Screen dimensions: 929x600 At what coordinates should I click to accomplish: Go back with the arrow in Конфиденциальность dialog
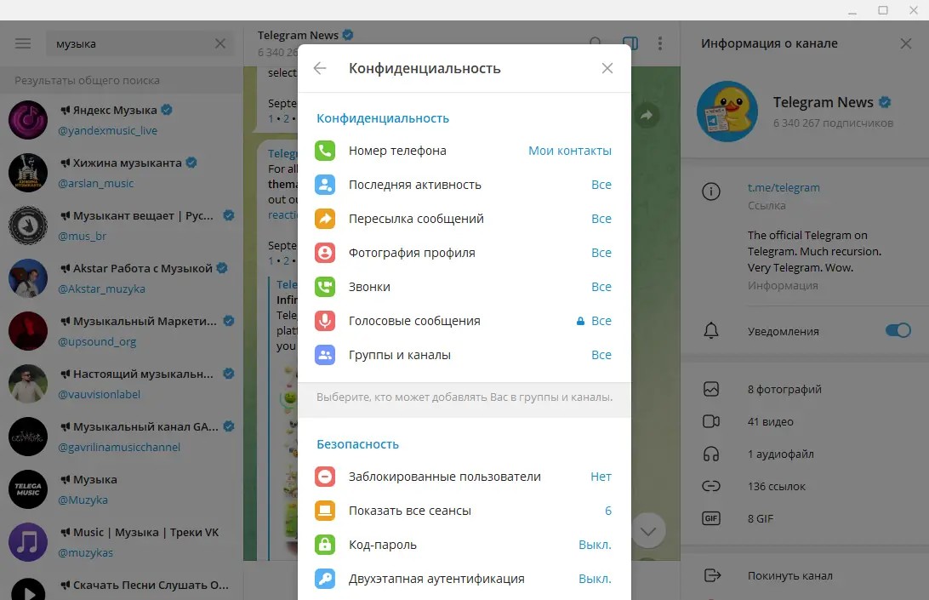[320, 68]
